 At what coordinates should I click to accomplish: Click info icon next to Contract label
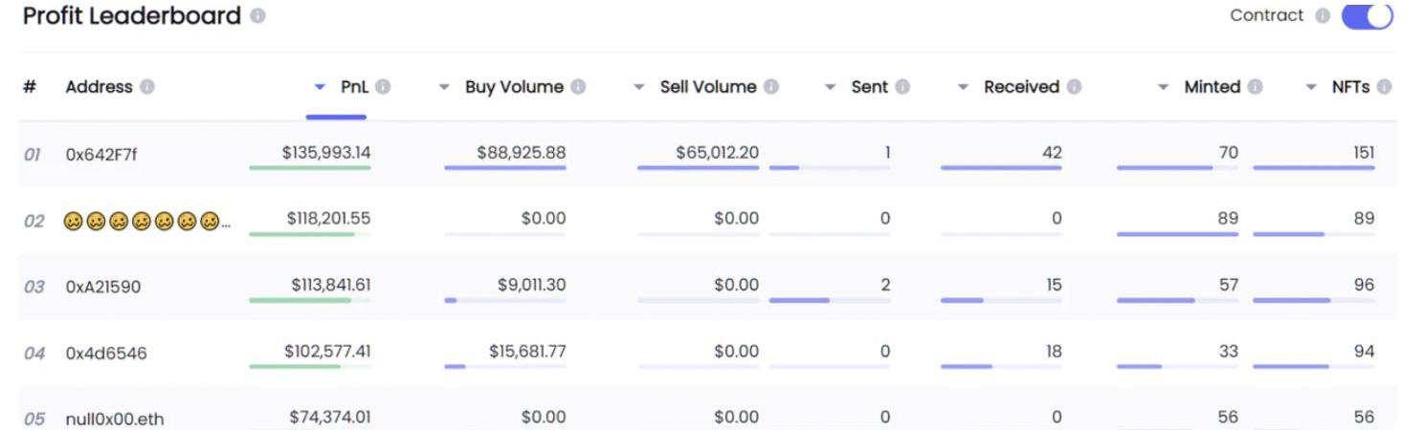(x=1323, y=16)
